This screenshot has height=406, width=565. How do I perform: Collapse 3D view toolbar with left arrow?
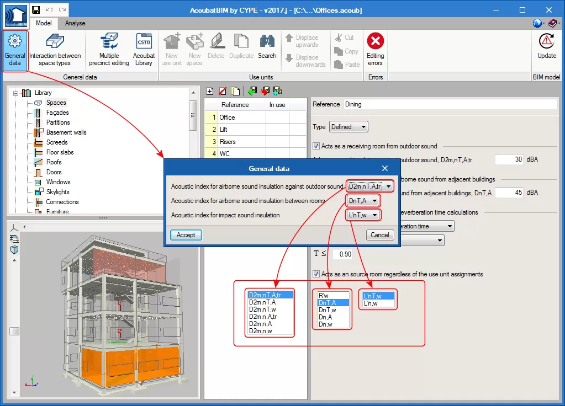click(x=24, y=227)
